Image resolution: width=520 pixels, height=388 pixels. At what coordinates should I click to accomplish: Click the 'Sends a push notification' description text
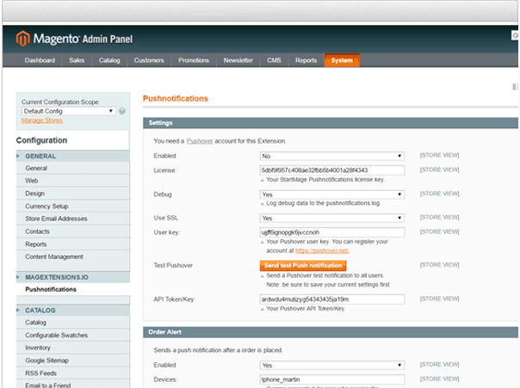pos(218,350)
